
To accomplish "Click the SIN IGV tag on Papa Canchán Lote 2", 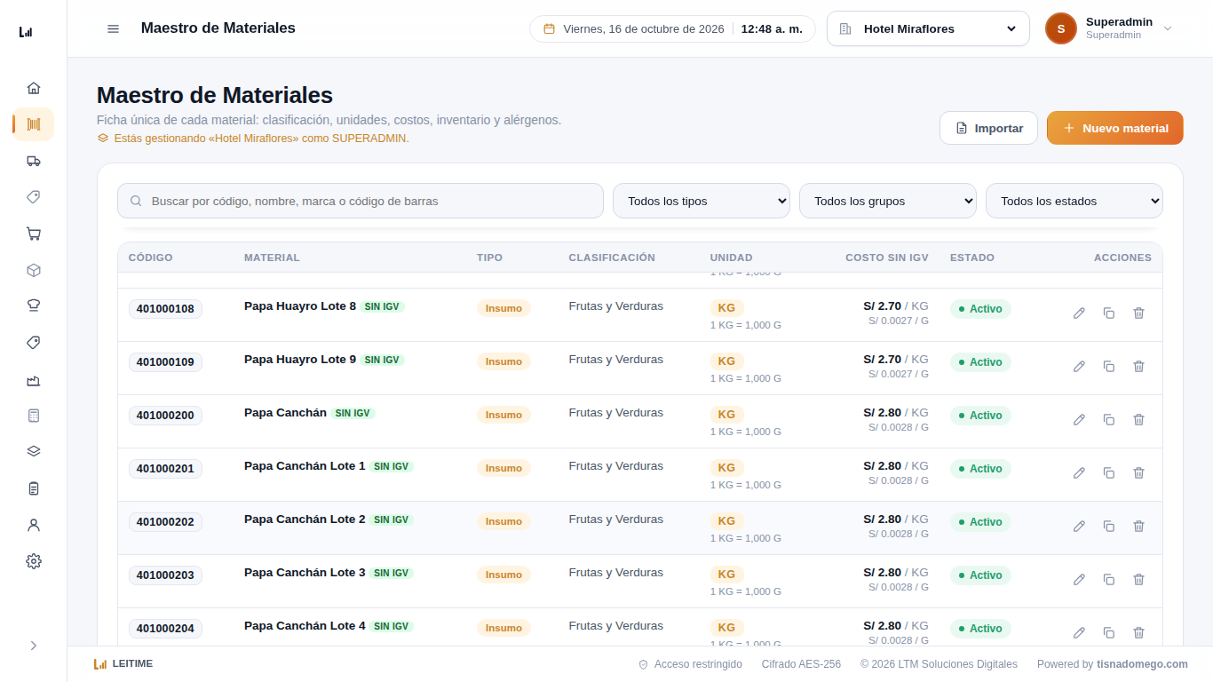I will (x=392, y=519).
